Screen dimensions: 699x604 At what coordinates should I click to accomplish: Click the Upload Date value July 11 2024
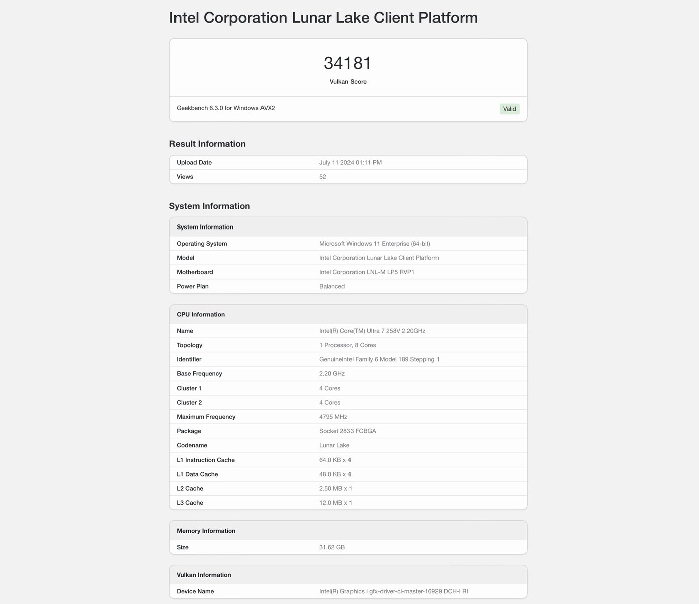[351, 163]
